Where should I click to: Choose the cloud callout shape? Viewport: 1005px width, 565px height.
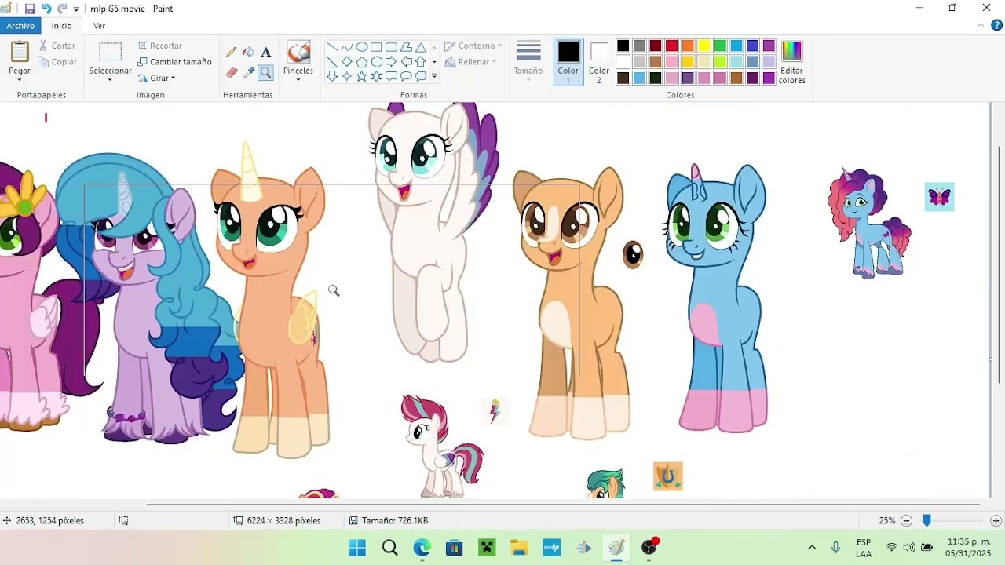click(x=421, y=76)
